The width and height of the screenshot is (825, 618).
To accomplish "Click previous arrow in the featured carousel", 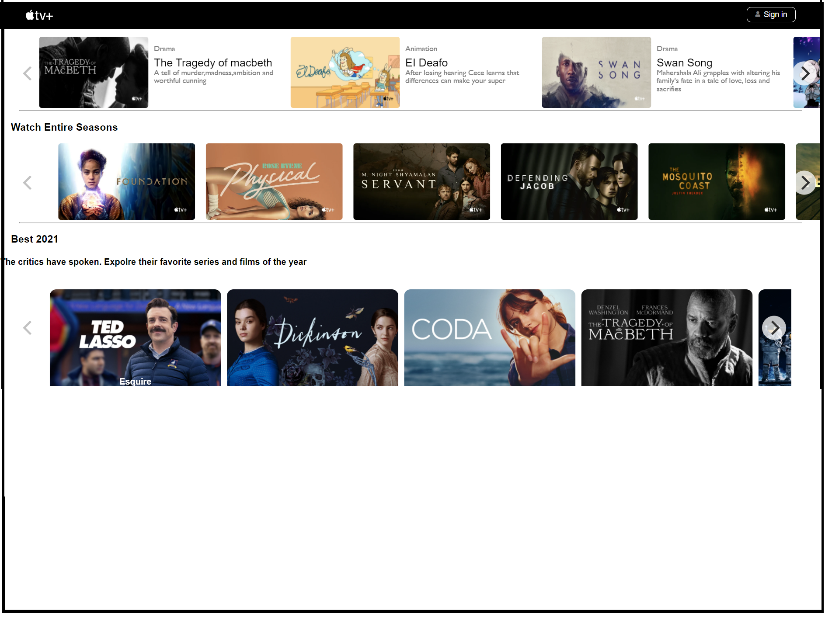I will (x=27, y=73).
